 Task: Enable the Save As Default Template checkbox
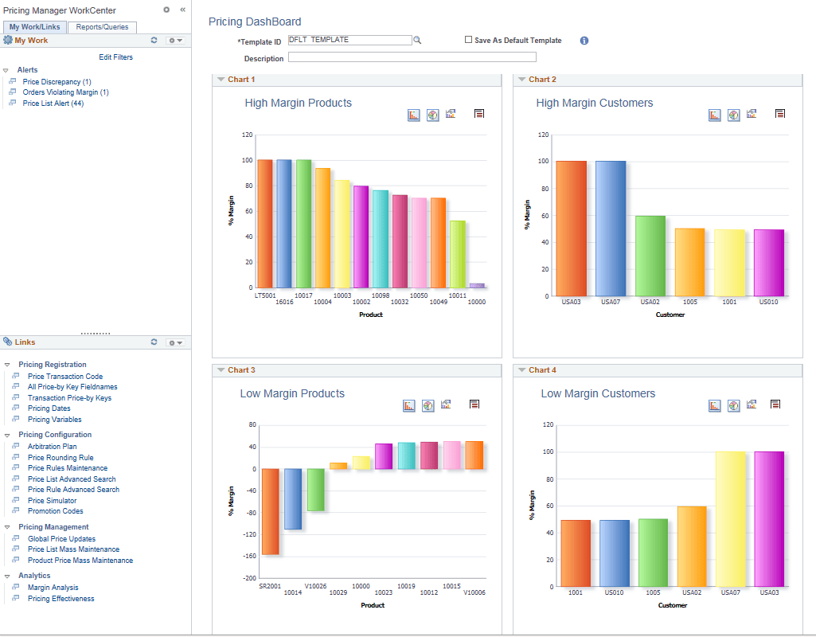468,40
